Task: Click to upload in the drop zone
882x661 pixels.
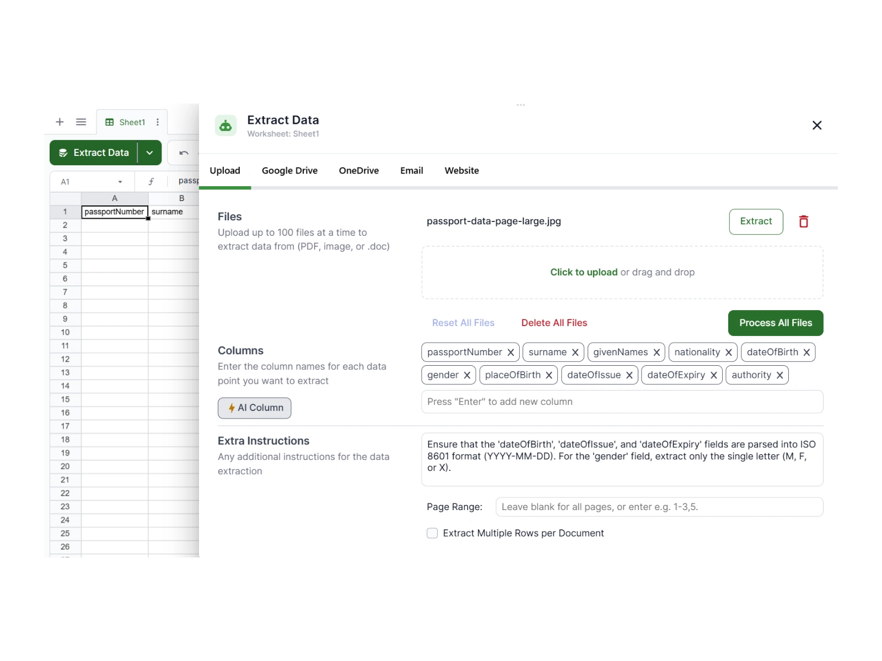Action: click(x=584, y=272)
